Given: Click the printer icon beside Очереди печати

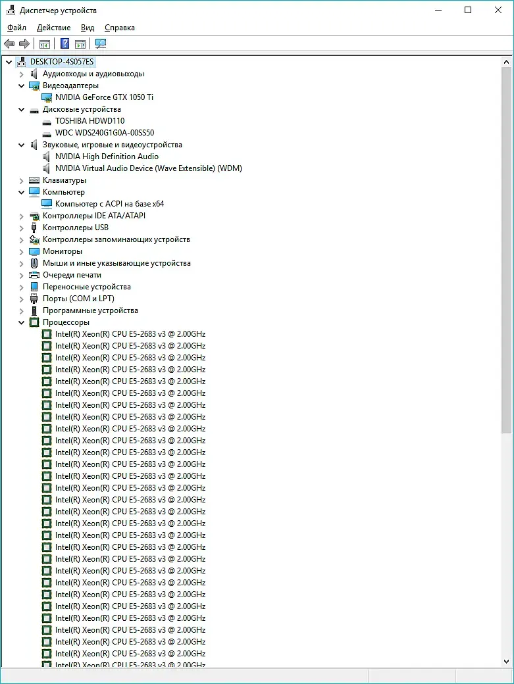Looking at the screenshot, I should pyautogui.click(x=34, y=275).
